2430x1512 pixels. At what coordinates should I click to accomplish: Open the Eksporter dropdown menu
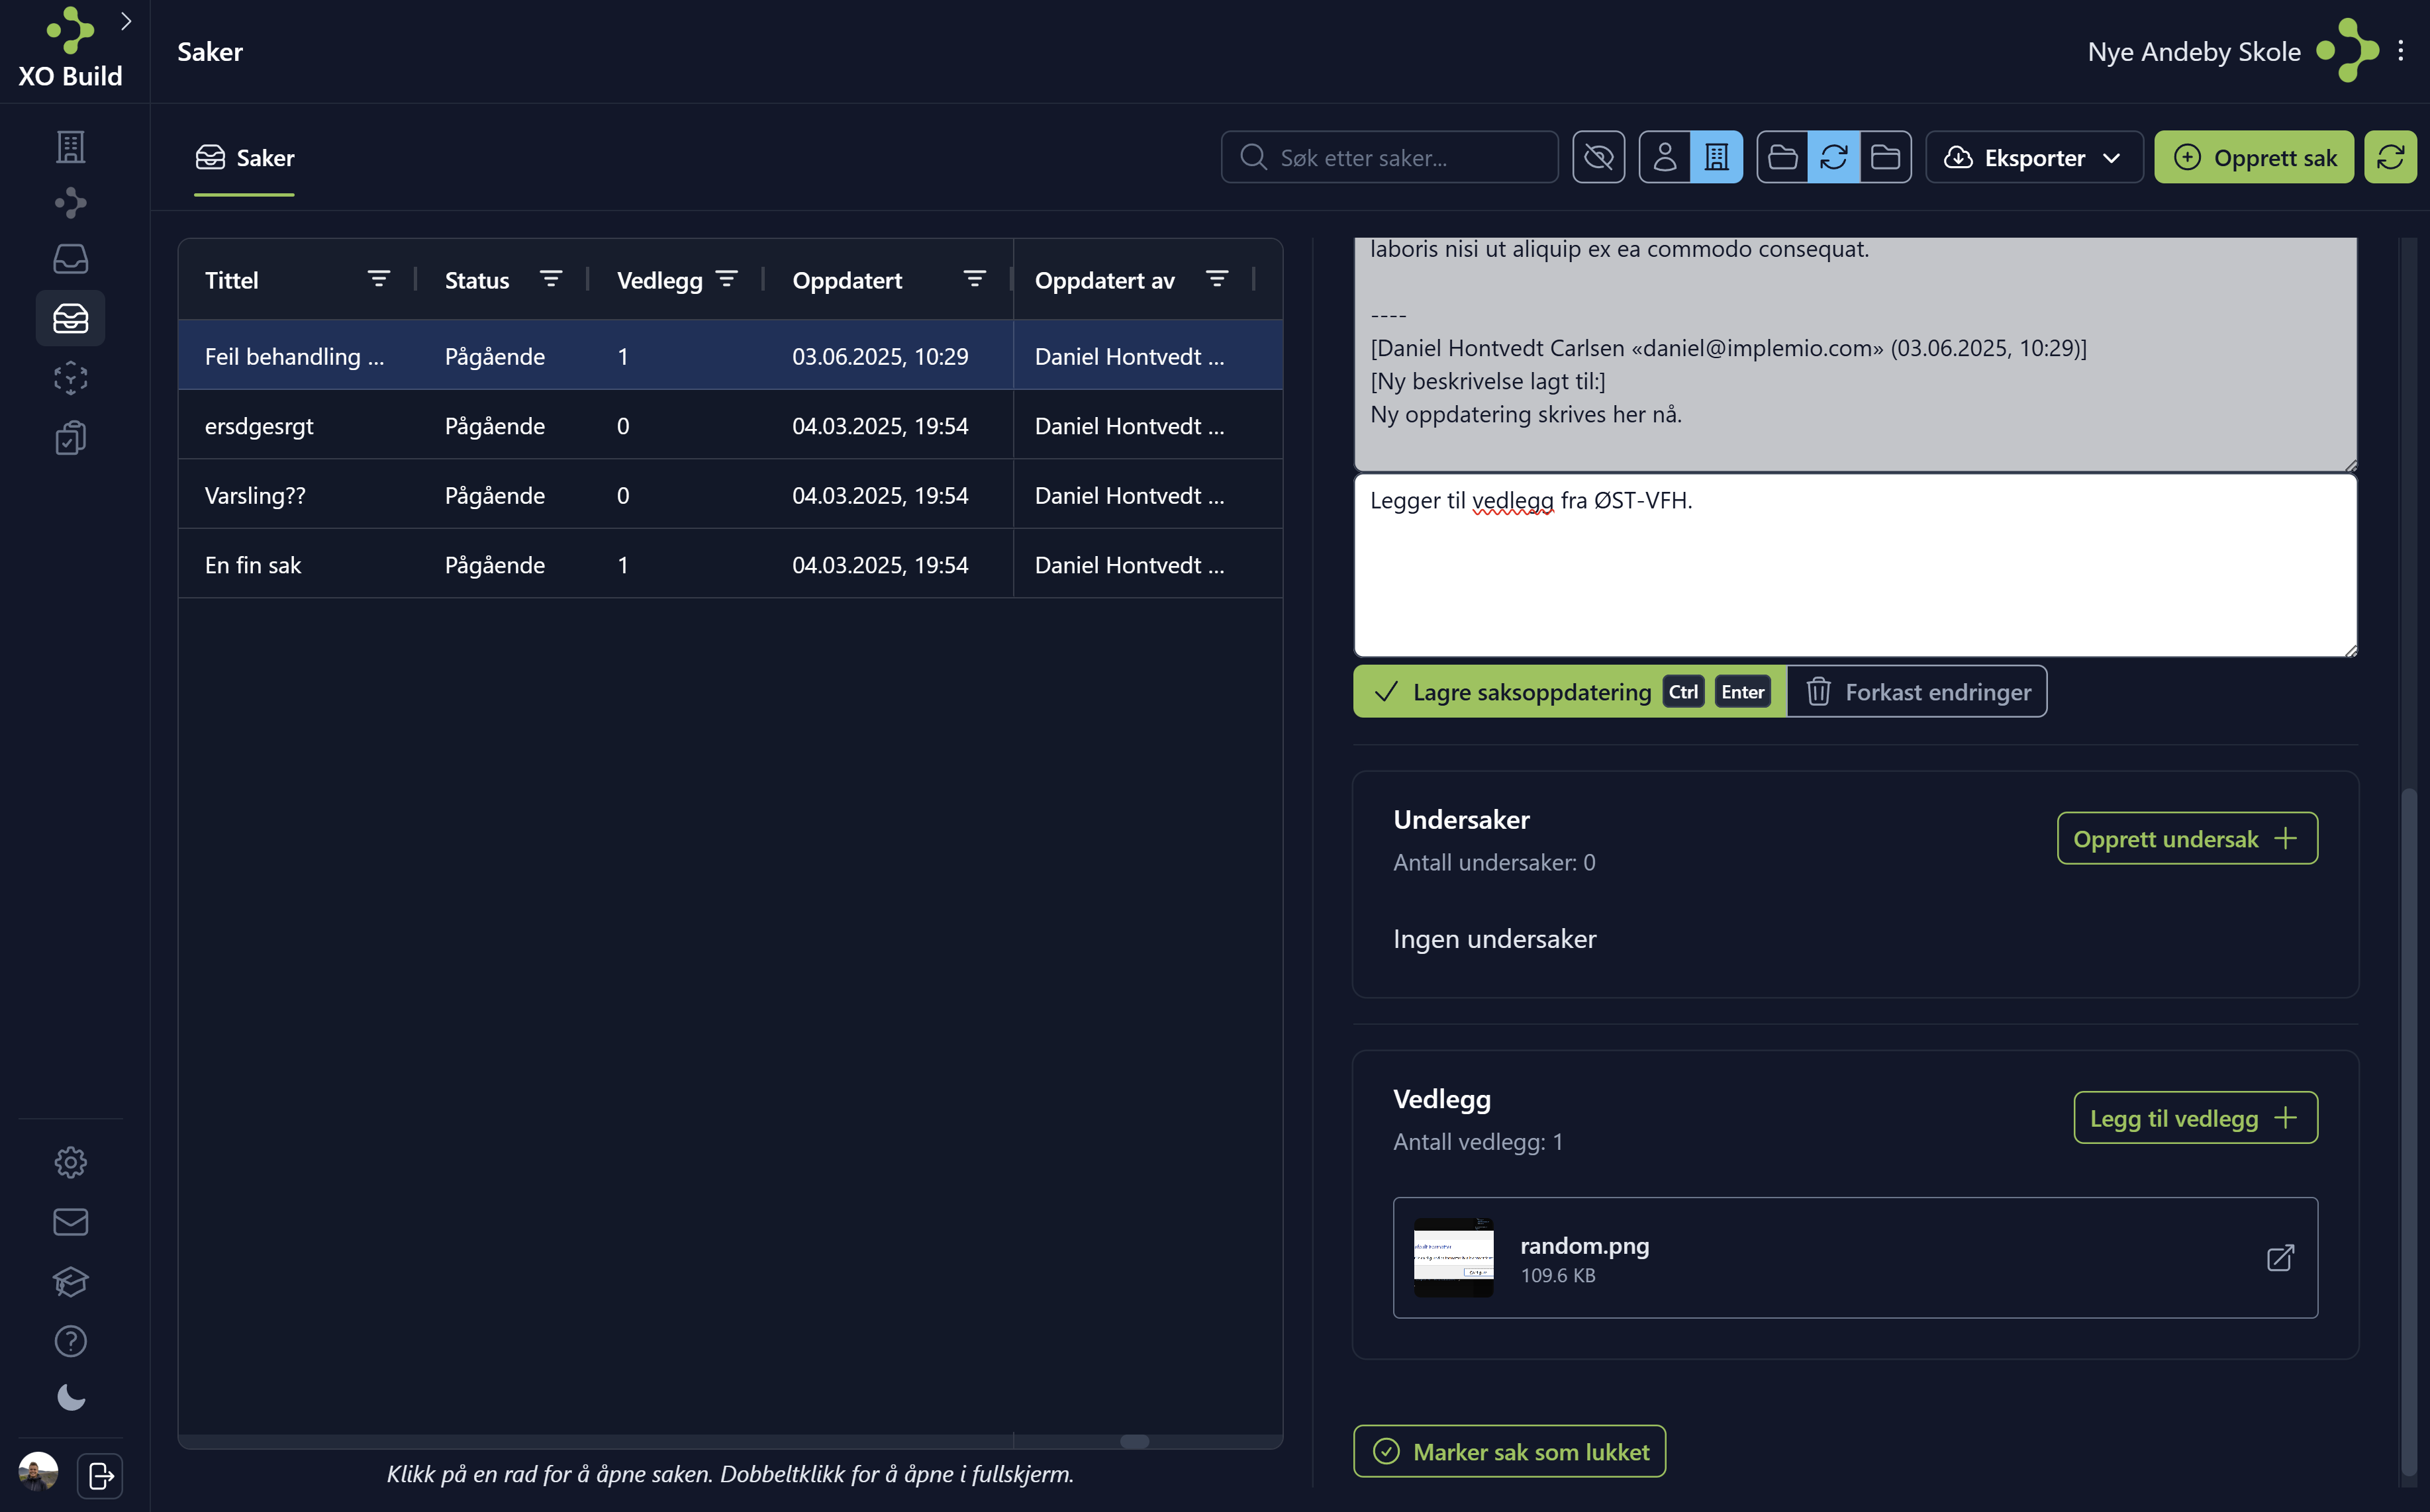(x=2034, y=157)
